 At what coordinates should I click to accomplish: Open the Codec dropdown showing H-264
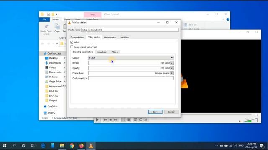[x=131, y=58]
